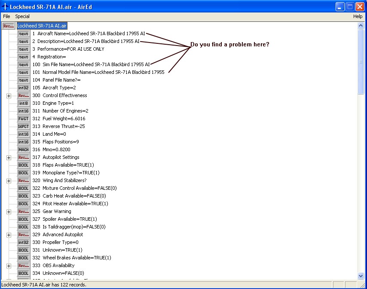Viewport: 367px width, 289px height.
Task: Click the MACH icon for Mmo
Action: pyautogui.click(x=24, y=149)
